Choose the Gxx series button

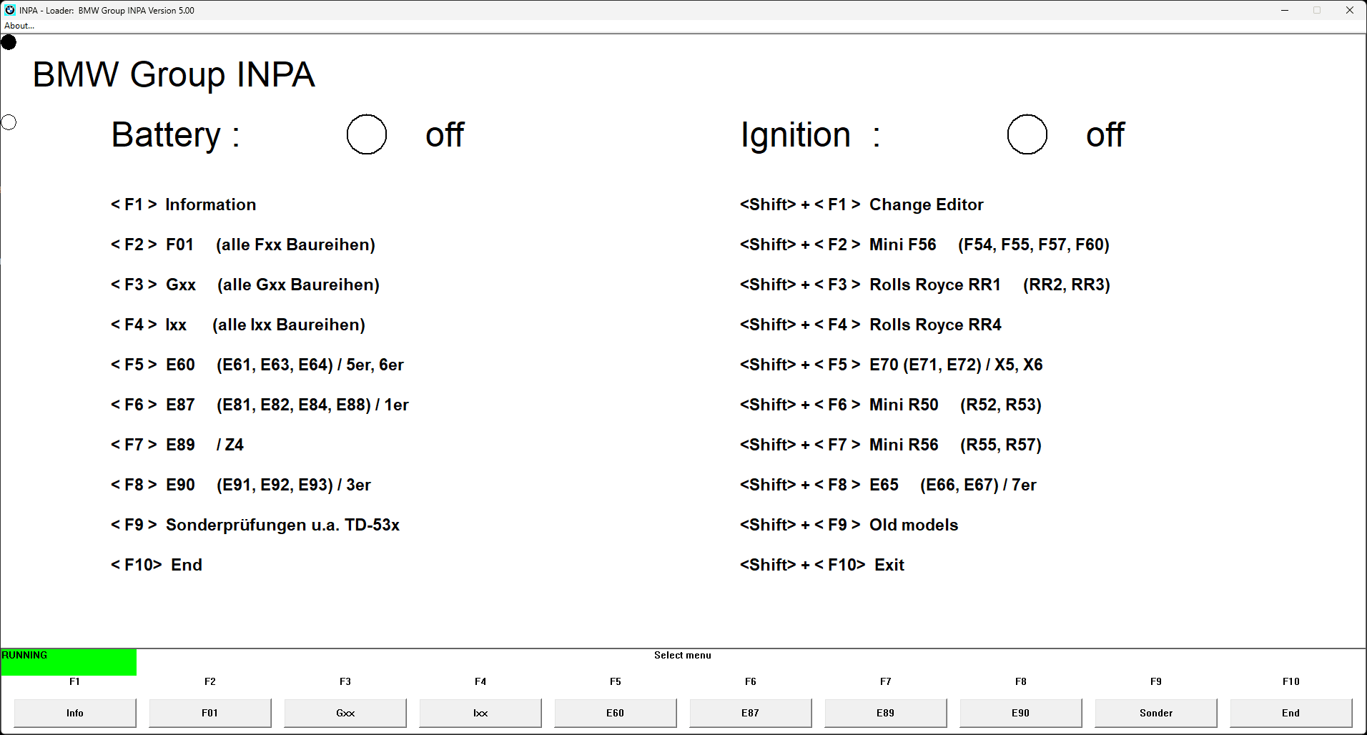(345, 713)
